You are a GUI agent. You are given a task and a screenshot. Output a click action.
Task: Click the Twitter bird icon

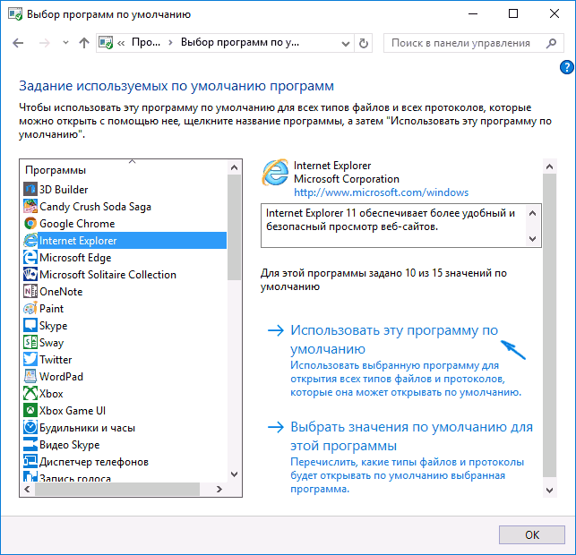coord(30,359)
